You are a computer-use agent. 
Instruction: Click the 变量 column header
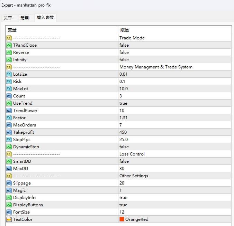coord(12,30)
